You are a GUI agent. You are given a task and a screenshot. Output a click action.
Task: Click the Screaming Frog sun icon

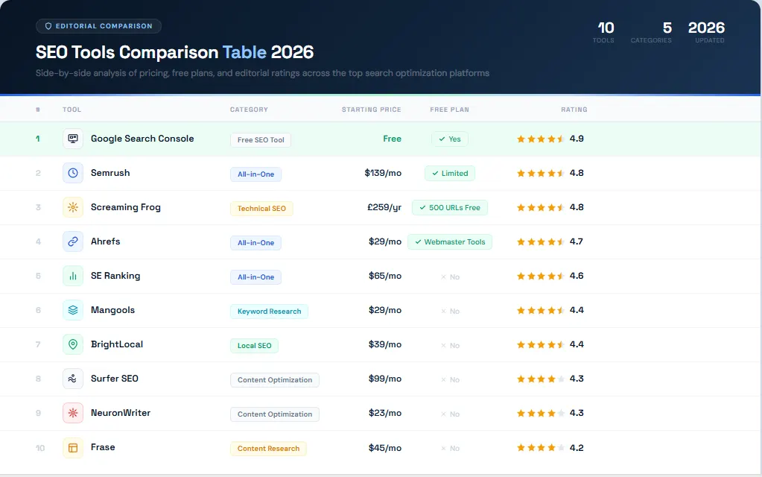tap(73, 207)
